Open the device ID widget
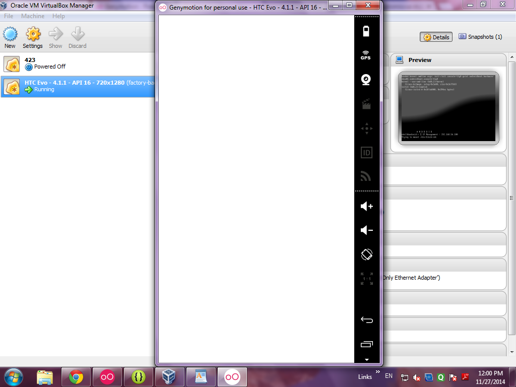Screen dimensions: 516x387 click(367, 152)
